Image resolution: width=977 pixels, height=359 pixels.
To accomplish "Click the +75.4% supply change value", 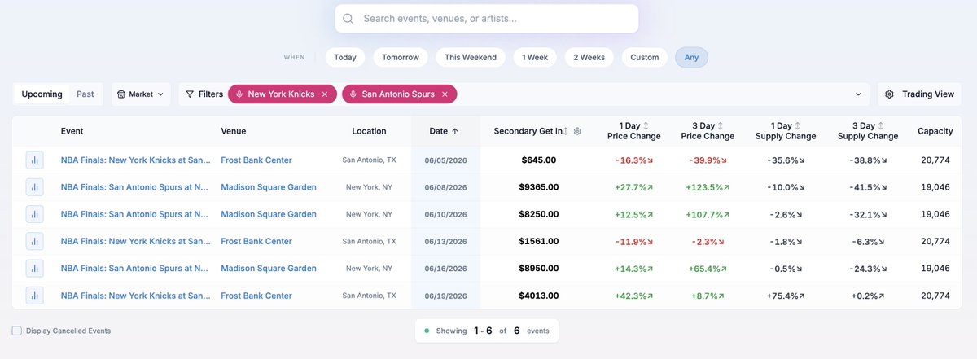I will click(x=786, y=296).
